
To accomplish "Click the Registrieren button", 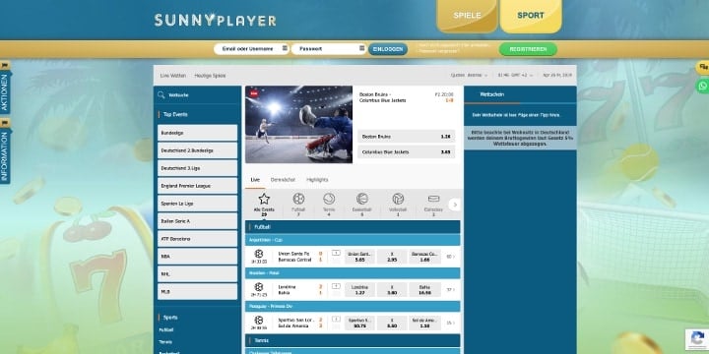I will 528,49.
